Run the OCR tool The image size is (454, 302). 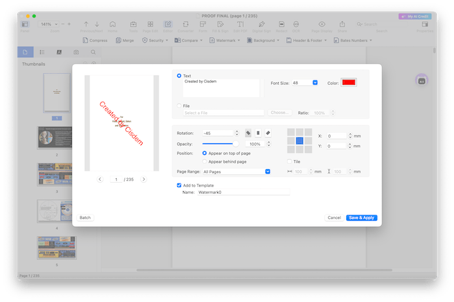coord(296,24)
